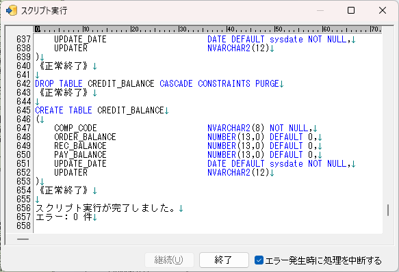399x272 pixels.
Task: Click UPDATER on line 638
Action: (x=70, y=48)
